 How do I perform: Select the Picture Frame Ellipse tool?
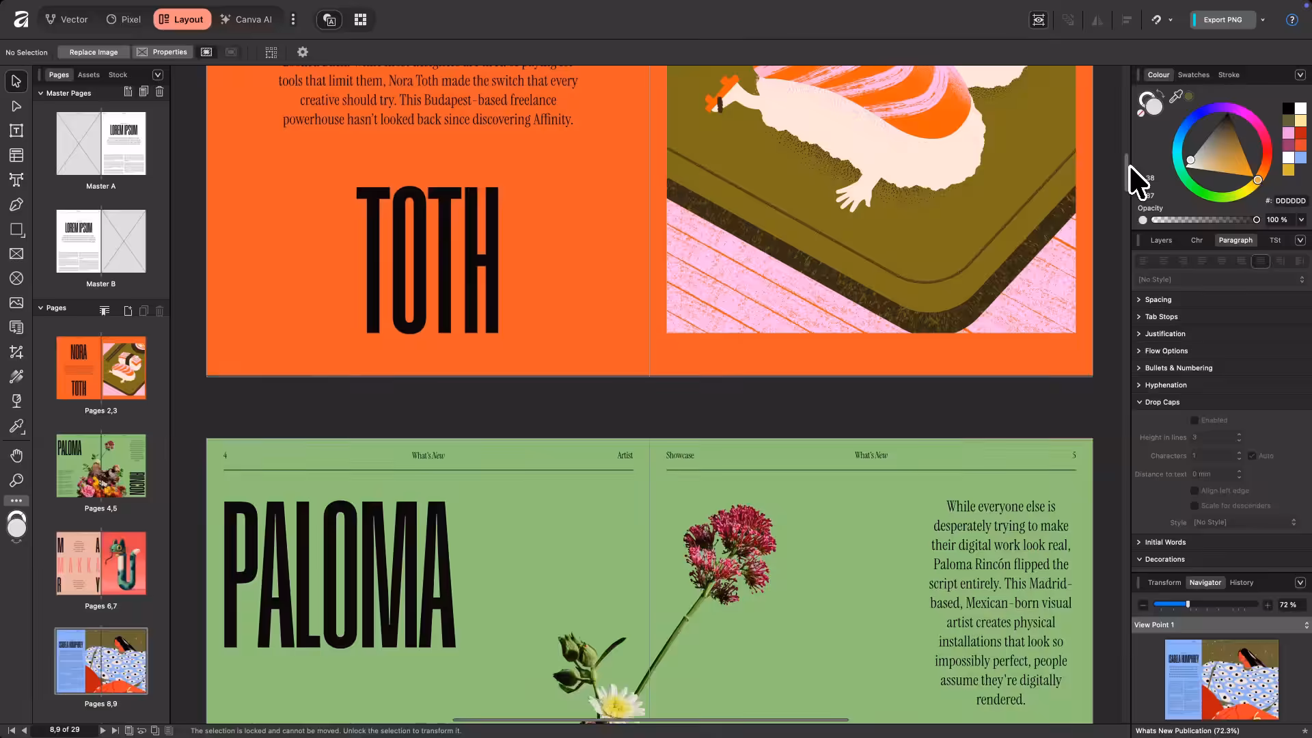[16, 278]
